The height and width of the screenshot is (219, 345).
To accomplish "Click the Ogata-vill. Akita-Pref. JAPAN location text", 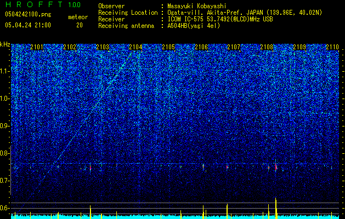I will (245, 13).
